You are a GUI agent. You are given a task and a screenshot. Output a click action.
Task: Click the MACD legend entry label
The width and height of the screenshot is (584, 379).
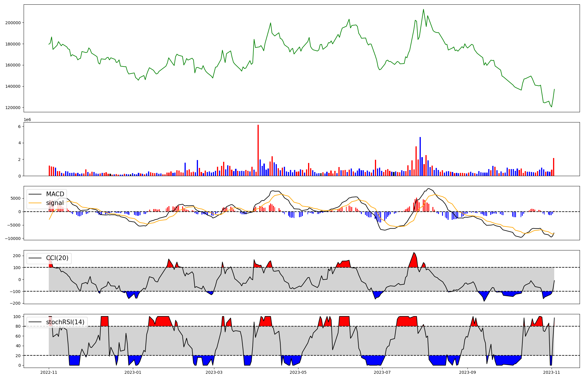tap(55, 194)
